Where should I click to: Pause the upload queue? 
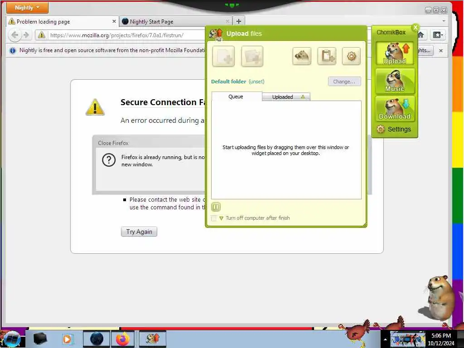tap(216, 207)
